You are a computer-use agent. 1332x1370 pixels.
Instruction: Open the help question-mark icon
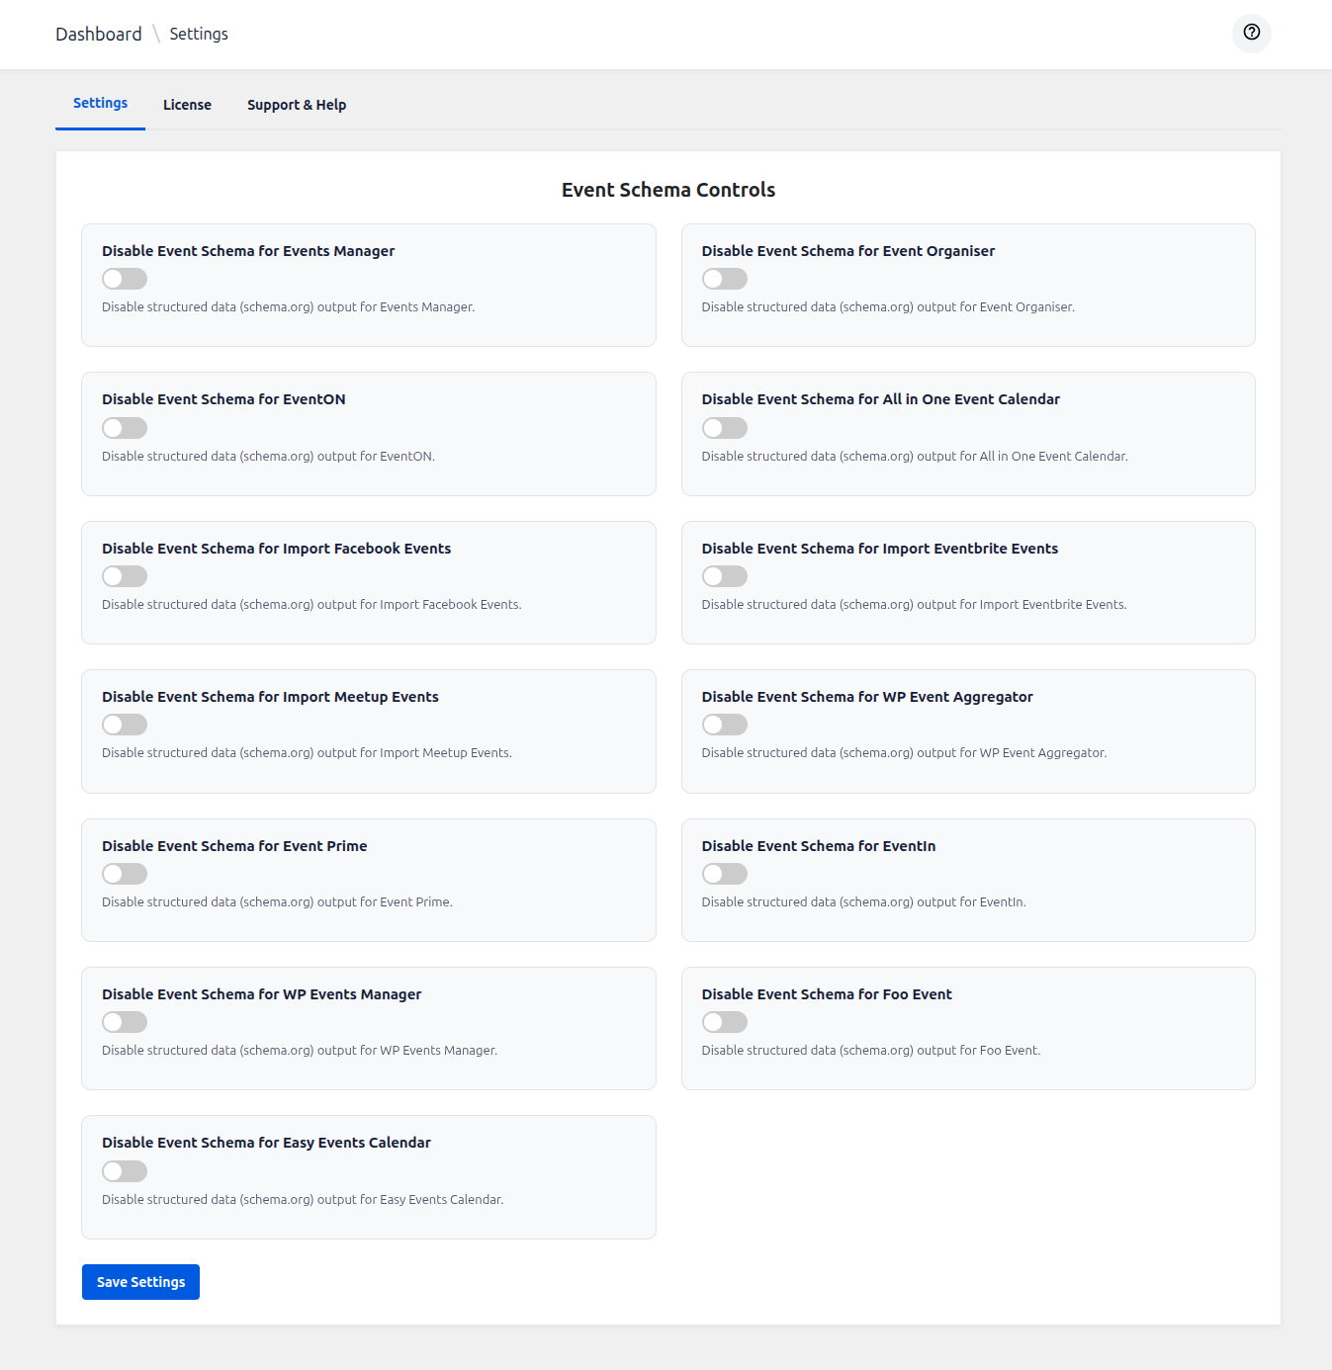coord(1251,33)
